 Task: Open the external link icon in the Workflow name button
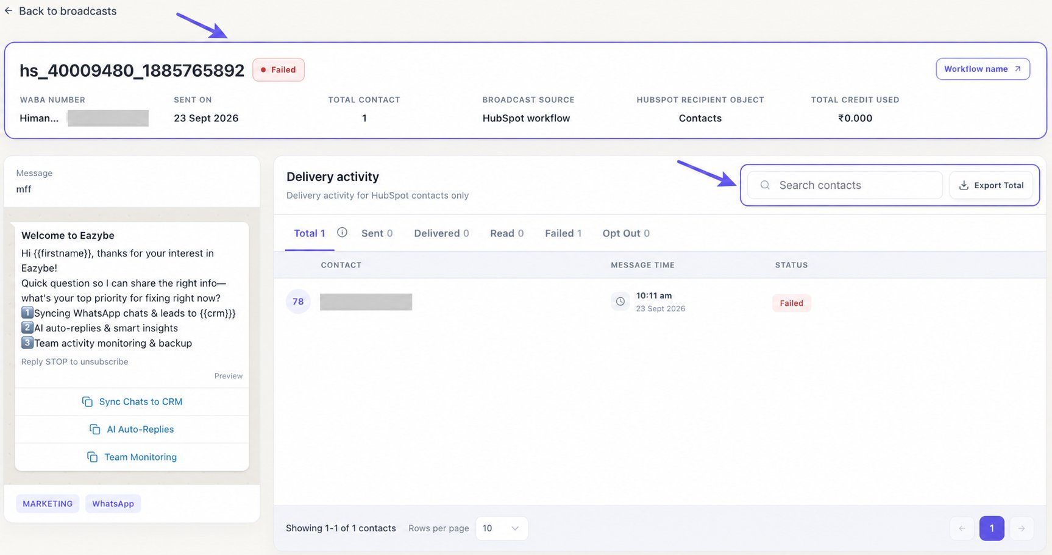[1017, 69]
